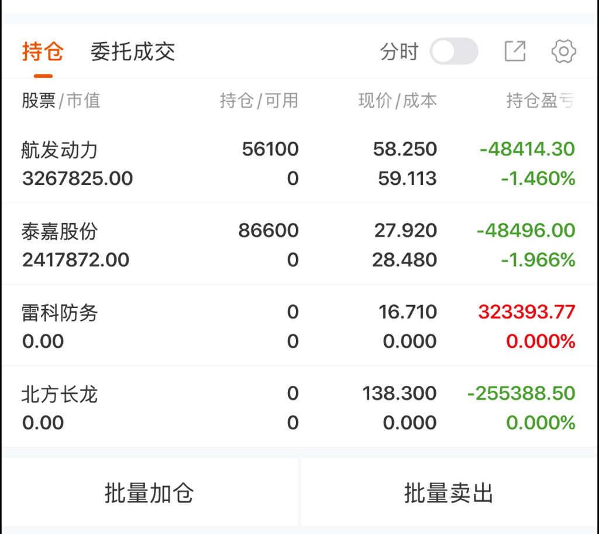Open the share/export icon
Screen dimensions: 599x534
tap(515, 52)
